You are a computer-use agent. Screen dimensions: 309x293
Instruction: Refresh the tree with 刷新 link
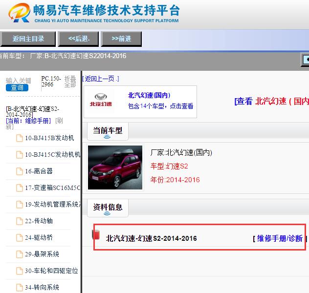pos(34,124)
